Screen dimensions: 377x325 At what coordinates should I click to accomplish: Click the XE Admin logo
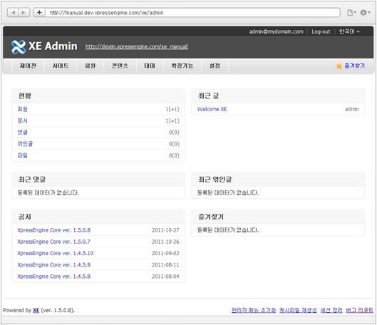pyautogui.click(x=44, y=46)
